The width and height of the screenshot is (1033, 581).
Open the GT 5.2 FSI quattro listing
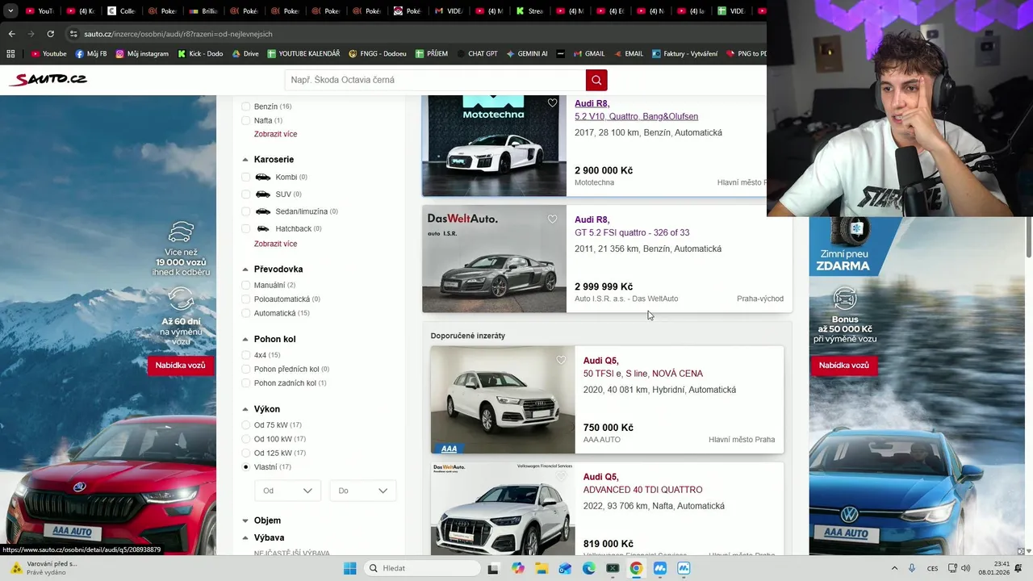[632, 232]
